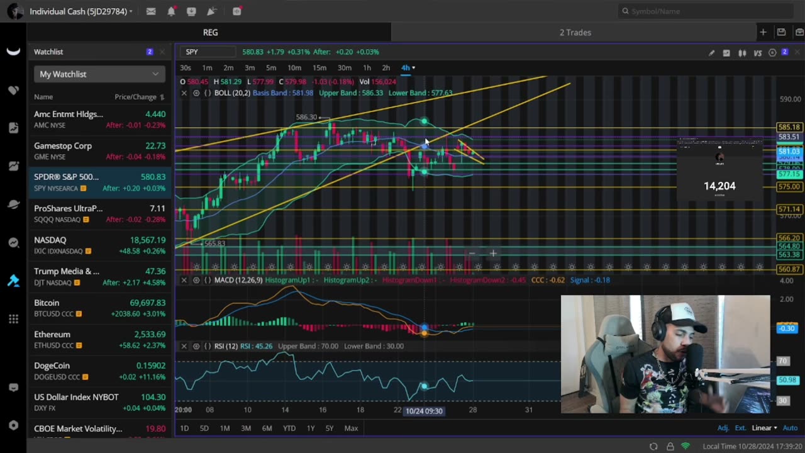Edit MACD indicator script braces icon
The width and height of the screenshot is (805, 453).
pyautogui.click(x=207, y=280)
